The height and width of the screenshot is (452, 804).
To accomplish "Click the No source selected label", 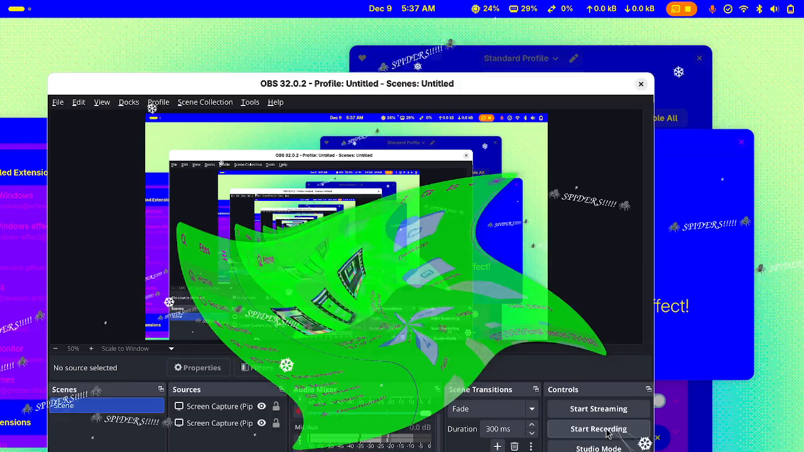I will (x=85, y=368).
